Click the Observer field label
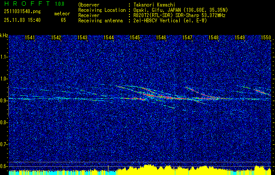Viewport: 275px width, 175px height. click(x=89, y=5)
